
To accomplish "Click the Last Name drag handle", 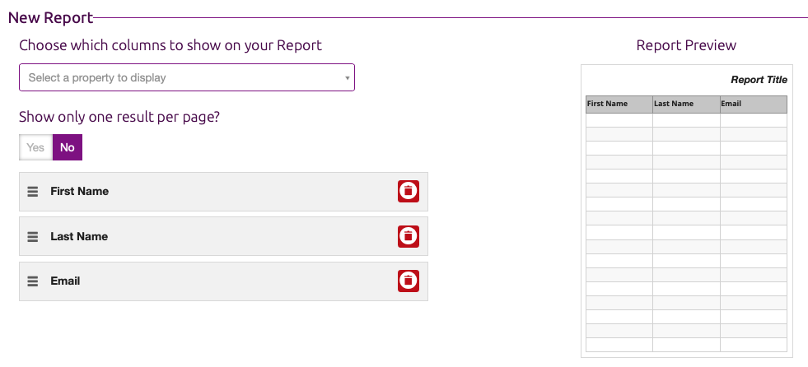I will 33,236.
